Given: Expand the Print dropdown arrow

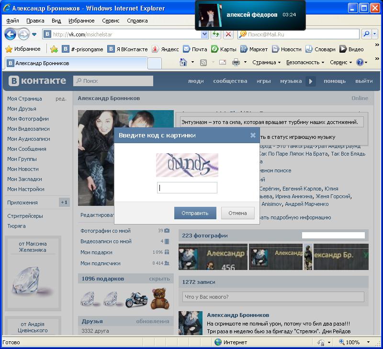Looking at the screenshot, I should (x=245, y=62).
